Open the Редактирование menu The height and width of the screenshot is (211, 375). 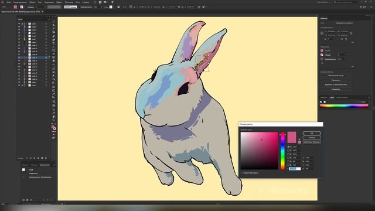[20, 2]
